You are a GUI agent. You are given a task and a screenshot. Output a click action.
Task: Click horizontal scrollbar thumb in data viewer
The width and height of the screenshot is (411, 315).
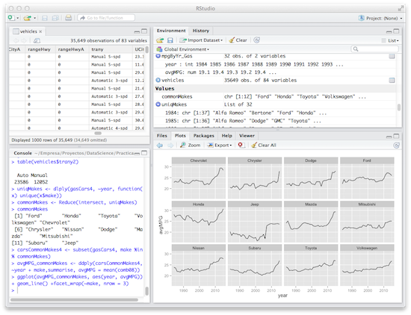98,133
